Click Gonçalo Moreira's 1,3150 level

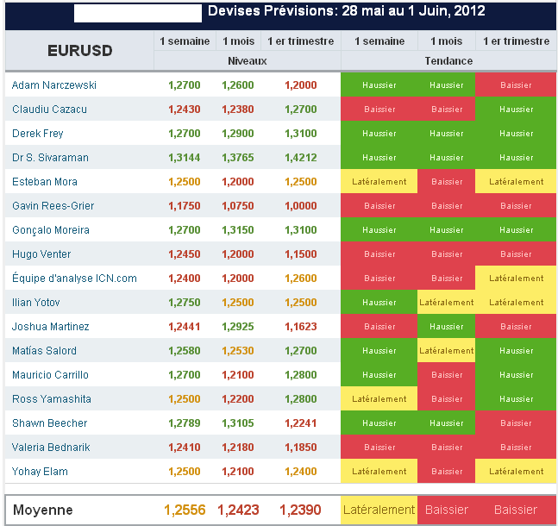(x=238, y=230)
